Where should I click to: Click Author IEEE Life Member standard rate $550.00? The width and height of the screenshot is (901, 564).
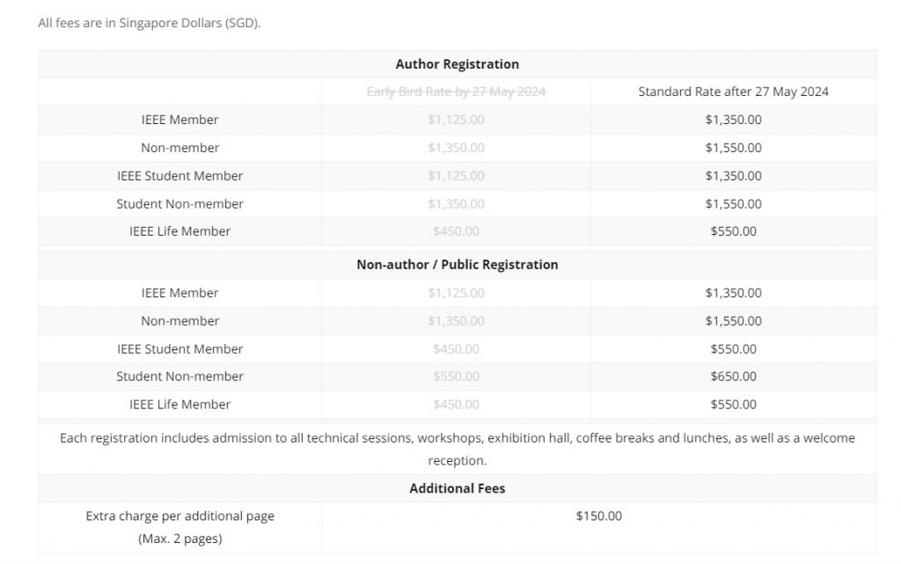pos(733,231)
